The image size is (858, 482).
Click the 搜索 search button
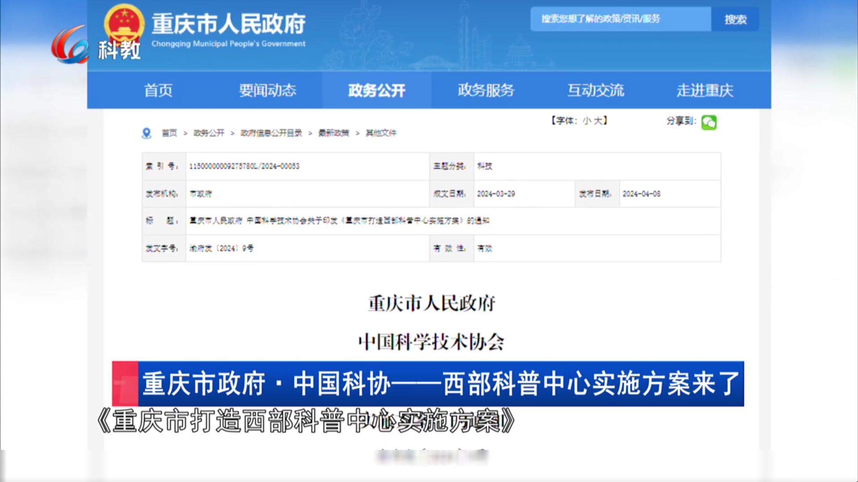click(735, 19)
